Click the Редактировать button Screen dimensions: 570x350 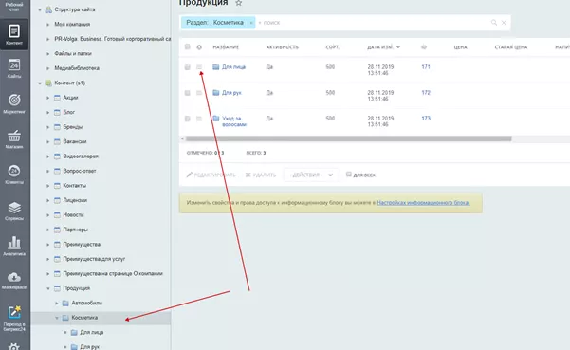click(211, 175)
